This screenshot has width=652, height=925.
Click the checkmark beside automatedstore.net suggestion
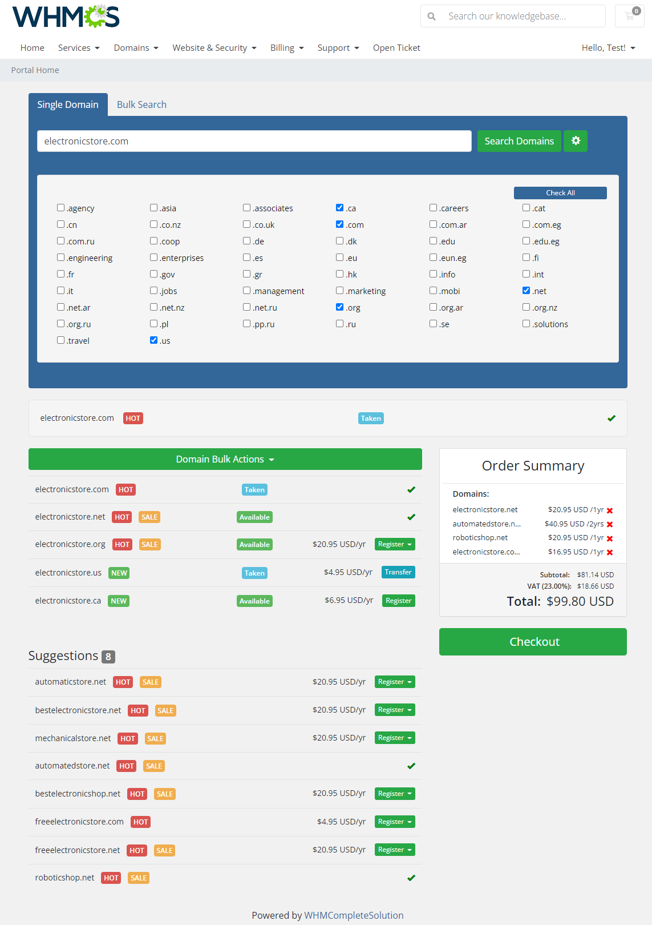pyautogui.click(x=411, y=766)
